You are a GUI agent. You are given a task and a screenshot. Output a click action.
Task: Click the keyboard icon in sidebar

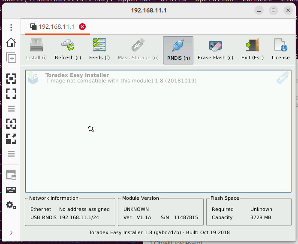(x=11, y=190)
